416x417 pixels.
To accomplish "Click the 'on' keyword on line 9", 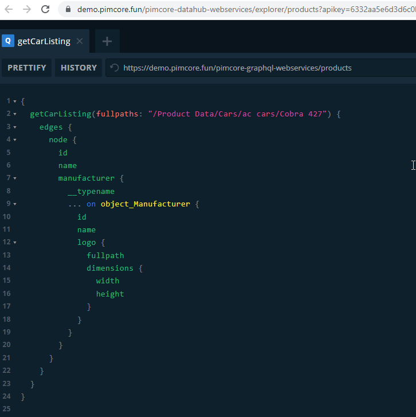I will 91,204.
